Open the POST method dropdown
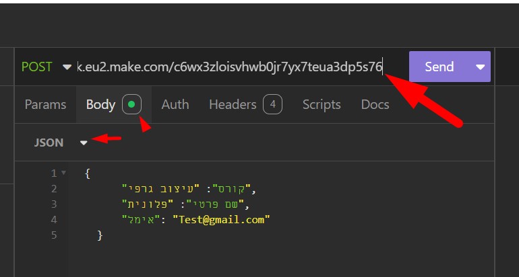This screenshot has width=519, height=277. 46,67
